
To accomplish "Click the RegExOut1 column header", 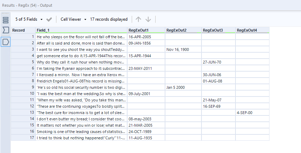I will pos(146,30).
